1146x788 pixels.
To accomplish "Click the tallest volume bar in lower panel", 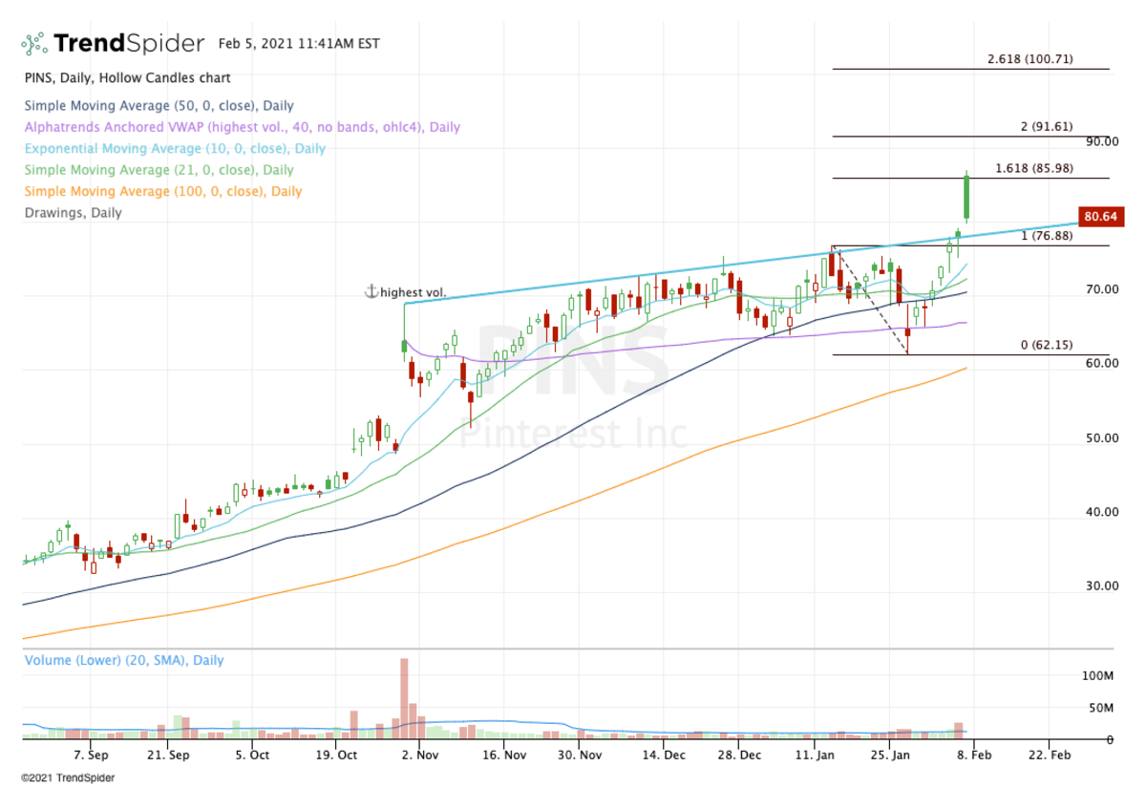I will click(404, 697).
